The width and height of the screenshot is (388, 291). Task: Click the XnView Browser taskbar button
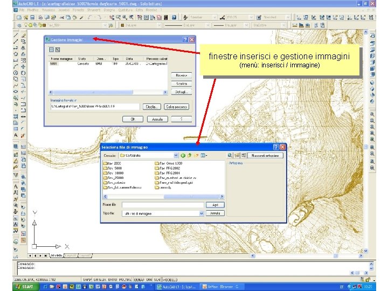point(221,287)
